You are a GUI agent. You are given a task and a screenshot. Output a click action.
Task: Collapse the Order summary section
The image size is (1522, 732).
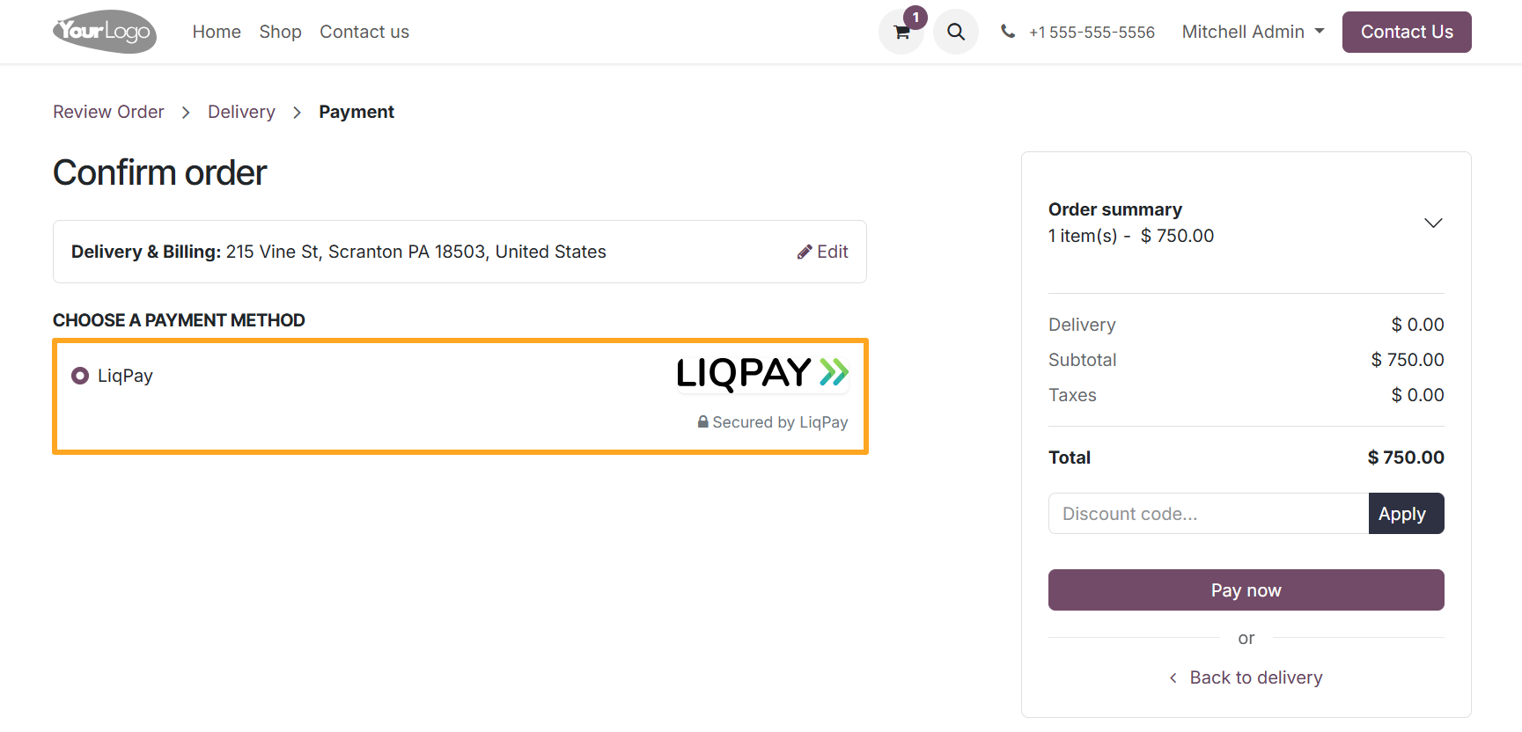tap(1432, 223)
